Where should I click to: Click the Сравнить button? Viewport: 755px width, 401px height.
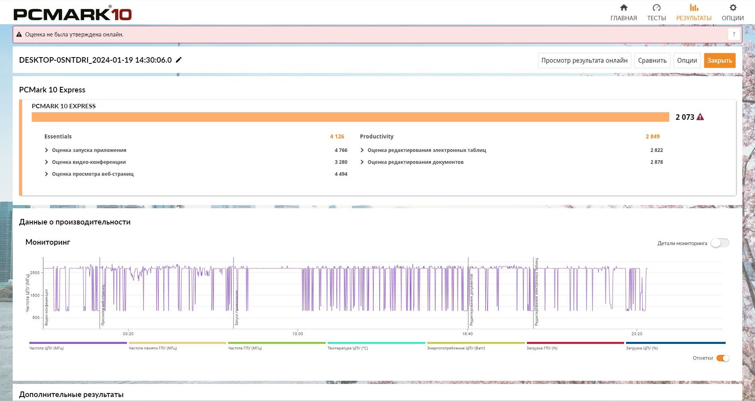click(652, 60)
